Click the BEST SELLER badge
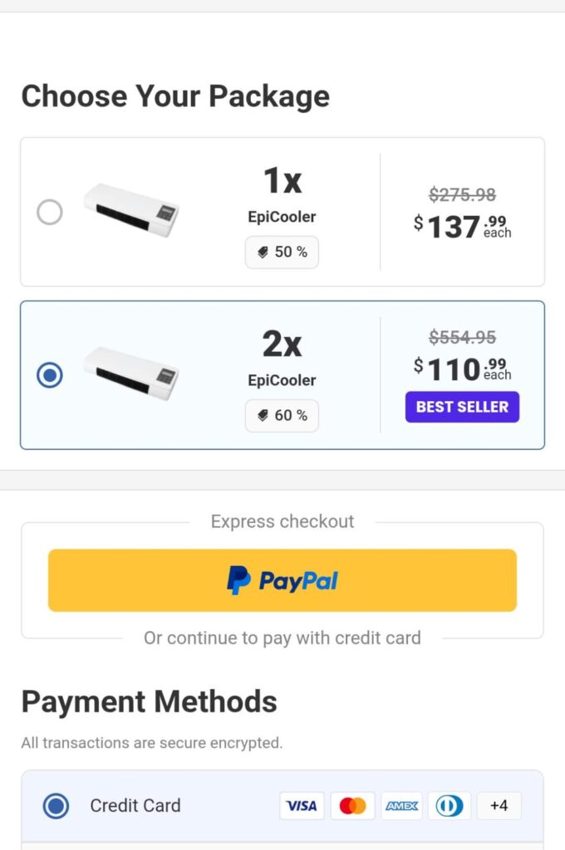 [462, 407]
